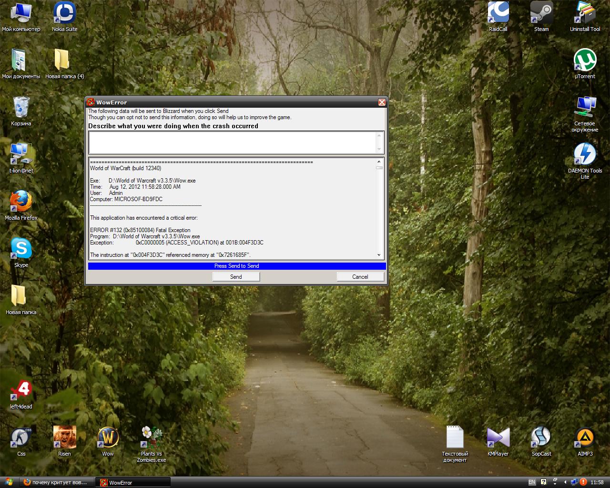Select Новая папка (4) folder icon
This screenshot has width=610, height=488.
[64, 64]
